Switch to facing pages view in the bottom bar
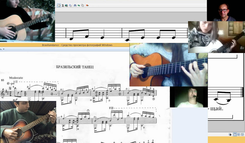 (x=239, y=134)
